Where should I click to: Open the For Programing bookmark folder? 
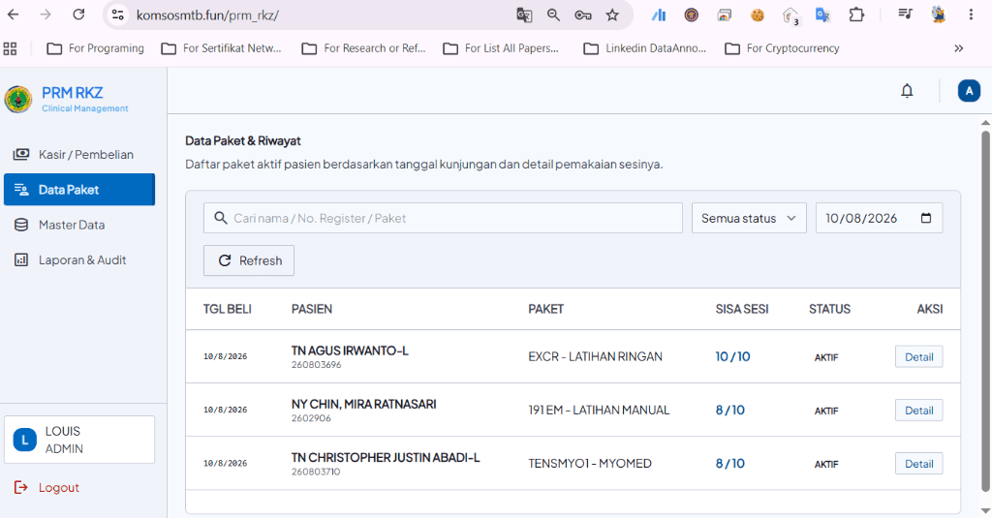pyautogui.click(x=96, y=48)
